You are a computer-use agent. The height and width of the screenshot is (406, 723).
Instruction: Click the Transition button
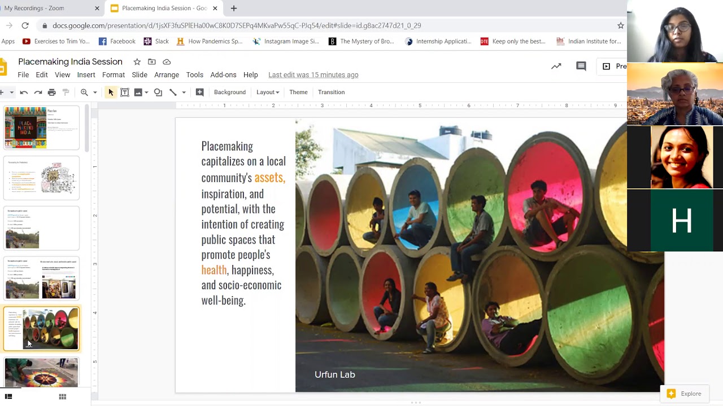[331, 92]
